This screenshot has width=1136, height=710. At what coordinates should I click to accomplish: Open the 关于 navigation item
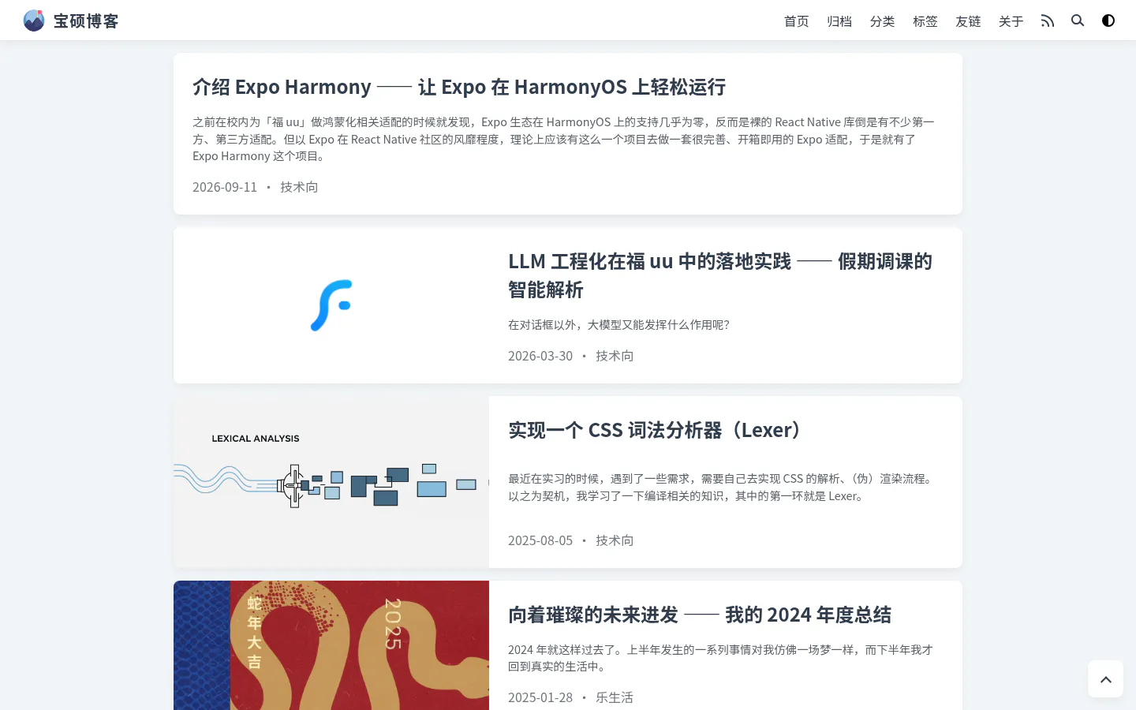tap(1011, 21)
